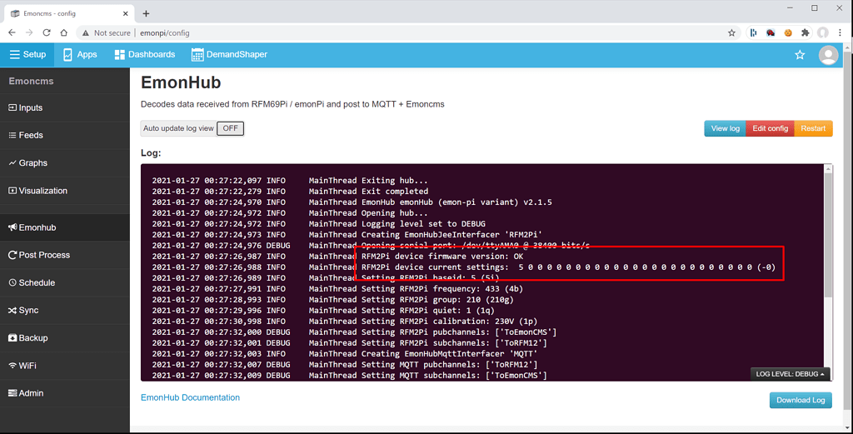Click the Emoncms favorites star in the blue bar
Screen dimensions: 853x434
point(800,54)
